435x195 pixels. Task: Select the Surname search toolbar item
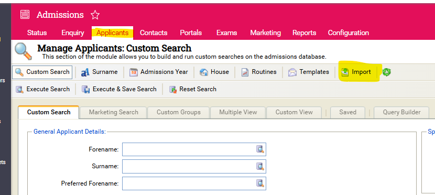tap(100, 72)
